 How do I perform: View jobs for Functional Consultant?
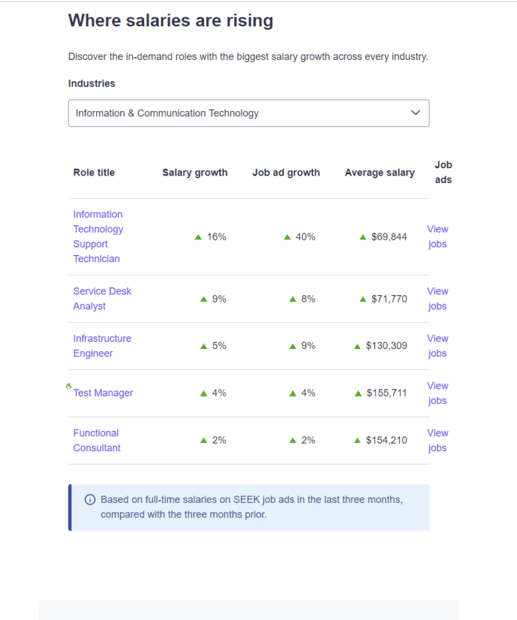pos(438,440)
